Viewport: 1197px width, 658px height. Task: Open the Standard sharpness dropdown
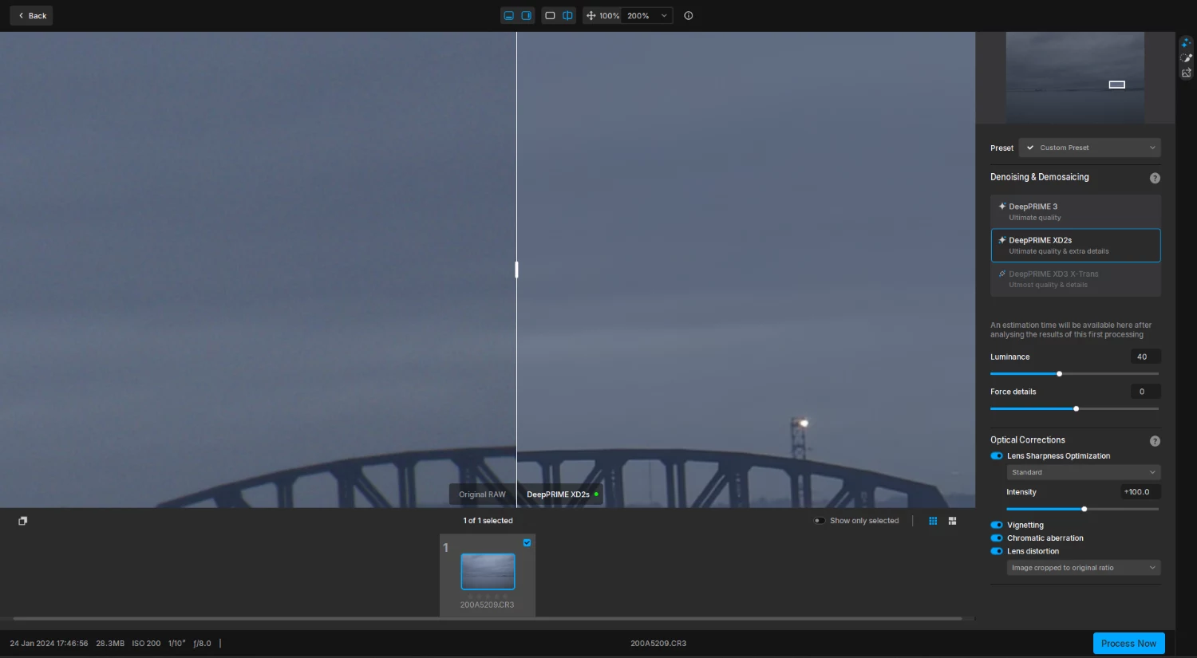[x=1083, y=472]
